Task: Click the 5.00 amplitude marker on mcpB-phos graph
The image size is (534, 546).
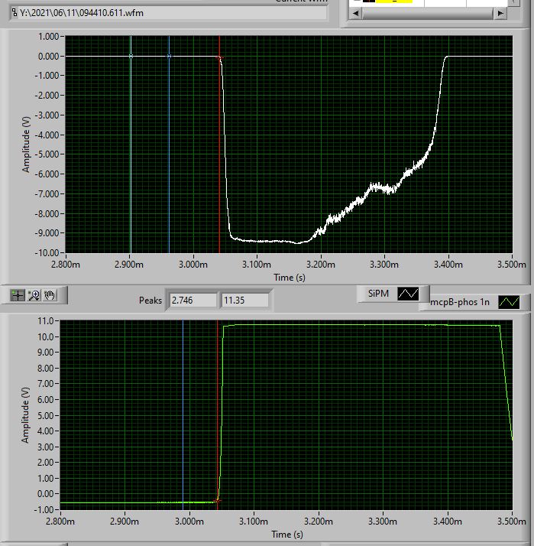Action: tap(46, 415)
